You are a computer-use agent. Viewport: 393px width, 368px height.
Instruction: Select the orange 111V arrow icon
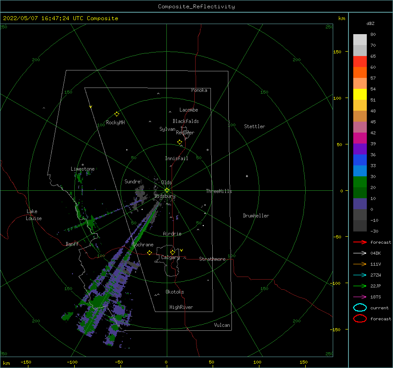[360, 264]
